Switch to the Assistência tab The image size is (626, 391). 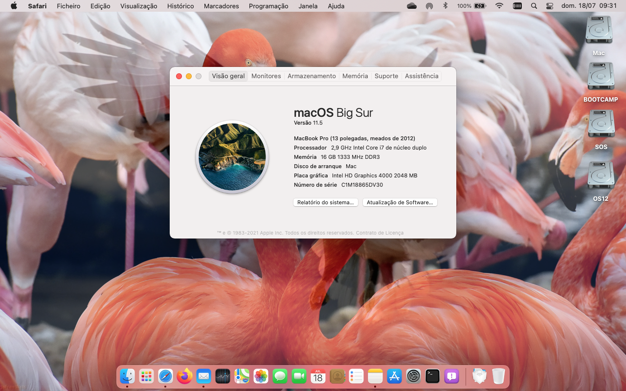coord(422,76)
